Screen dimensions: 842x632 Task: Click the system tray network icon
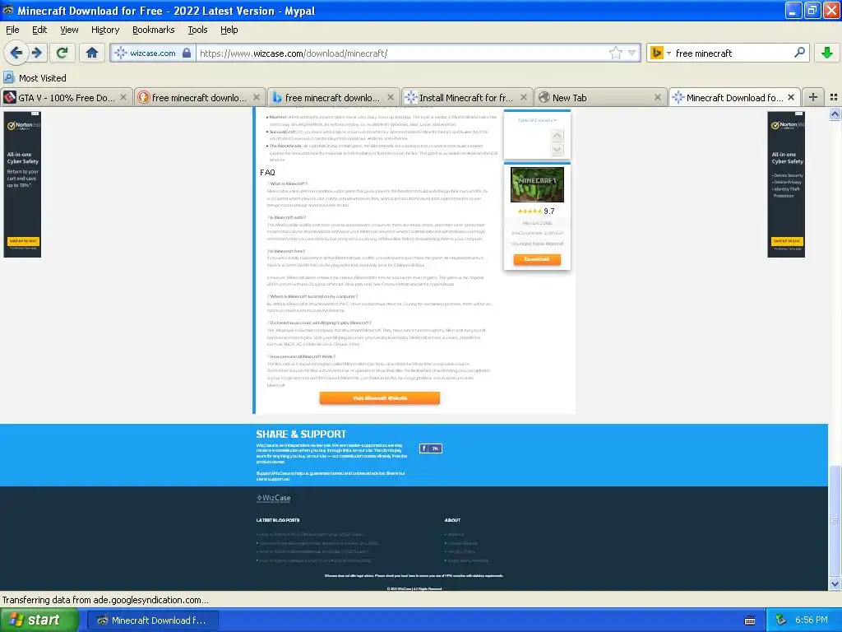click(x=780, y=620)
